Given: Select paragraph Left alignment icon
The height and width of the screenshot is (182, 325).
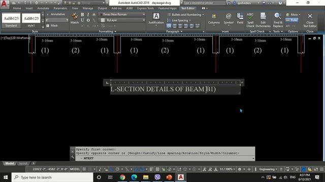Looking at the screenshot, I should [175, 26].
